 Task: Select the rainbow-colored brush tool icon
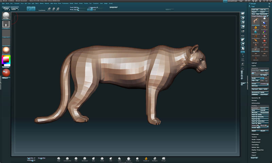264,32
